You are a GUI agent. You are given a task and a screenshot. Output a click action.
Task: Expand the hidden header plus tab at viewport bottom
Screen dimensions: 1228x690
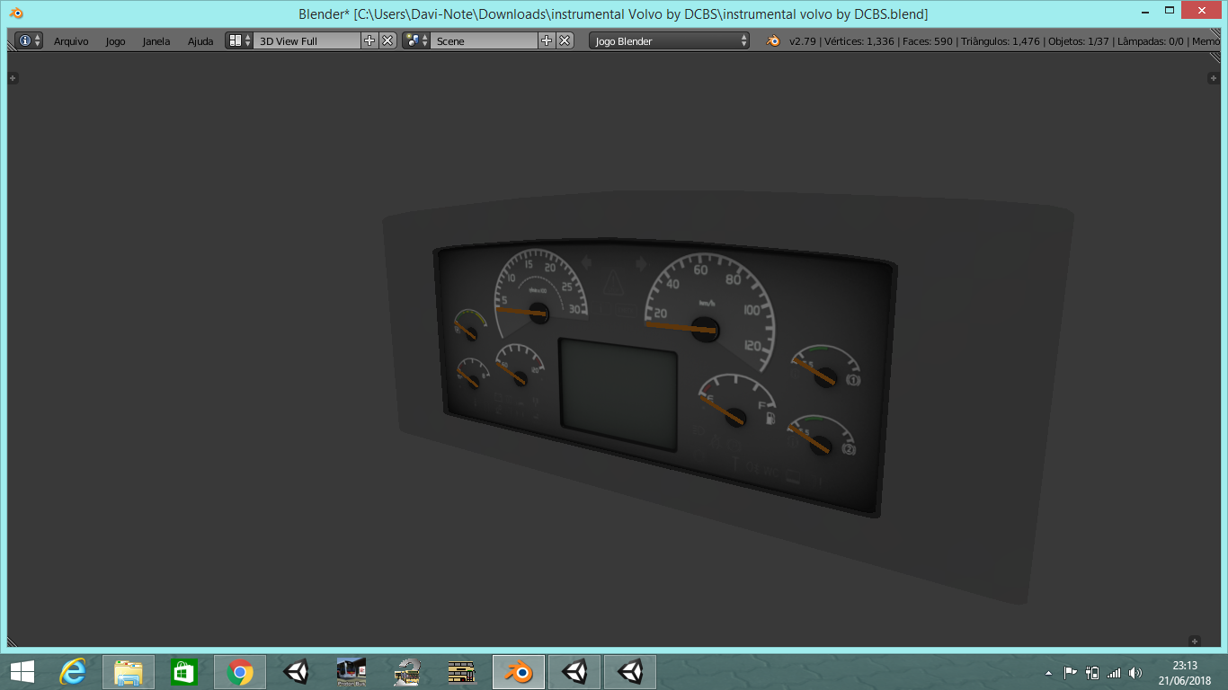pyautogui.click(x=1195, y=641)
